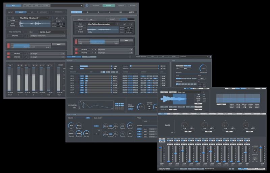Switch to the S2 tab
This screenshot has height=173, width=270.
point(87,12)
